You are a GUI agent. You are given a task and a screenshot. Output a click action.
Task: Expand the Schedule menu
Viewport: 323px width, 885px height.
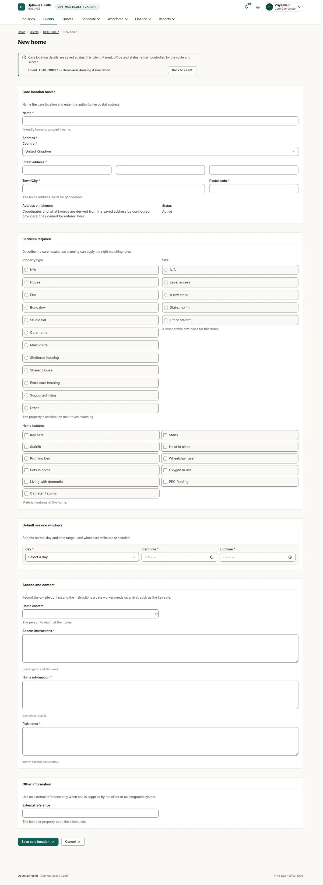90,19
